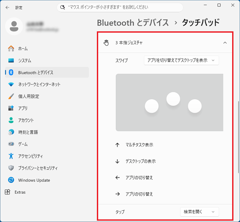Open the スワイプ dropdown
Screen dimensions: 240x222
click(x=182, y=61)
